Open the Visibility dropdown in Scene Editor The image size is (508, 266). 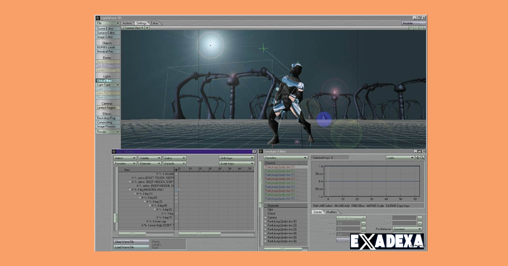tap(149, 157)
